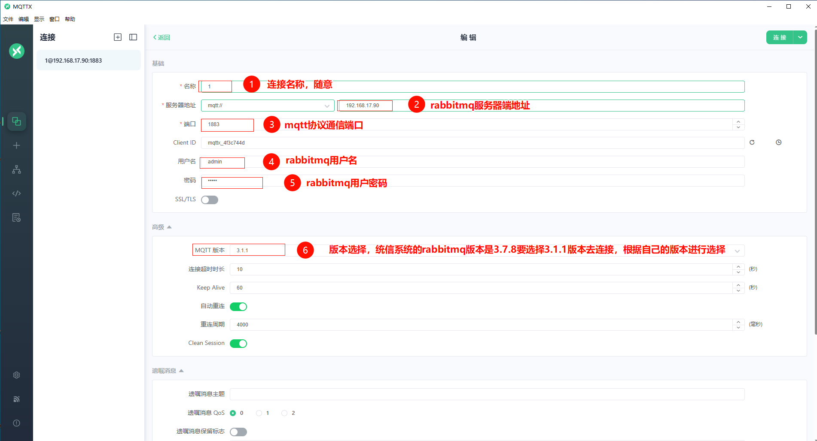
Task: Open the Connections page in the sidebar
Action: tap(17, 121)
